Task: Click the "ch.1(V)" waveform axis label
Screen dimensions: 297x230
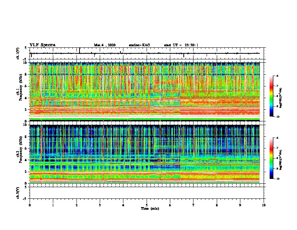Action: (18, 53)
